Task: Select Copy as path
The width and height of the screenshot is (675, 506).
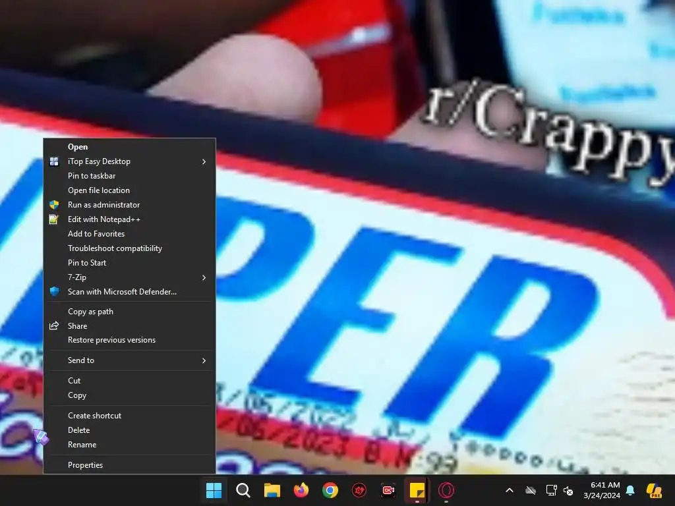Action: 129,312
